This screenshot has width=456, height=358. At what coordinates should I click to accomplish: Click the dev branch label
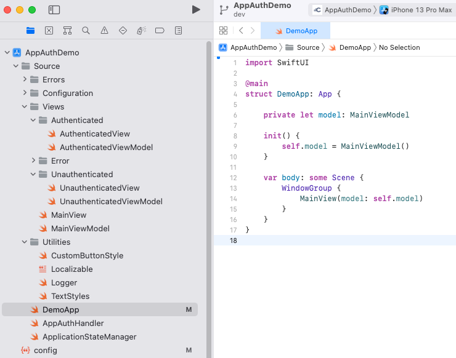pyautogui.click(x=239, y=14)
